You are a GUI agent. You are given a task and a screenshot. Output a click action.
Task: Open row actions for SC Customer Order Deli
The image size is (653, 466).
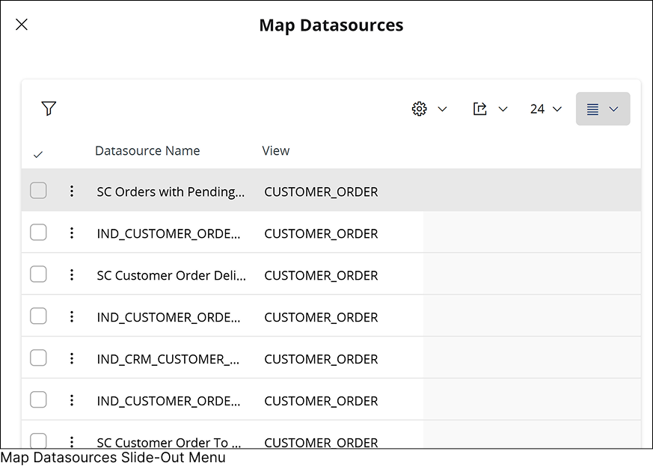72,275
